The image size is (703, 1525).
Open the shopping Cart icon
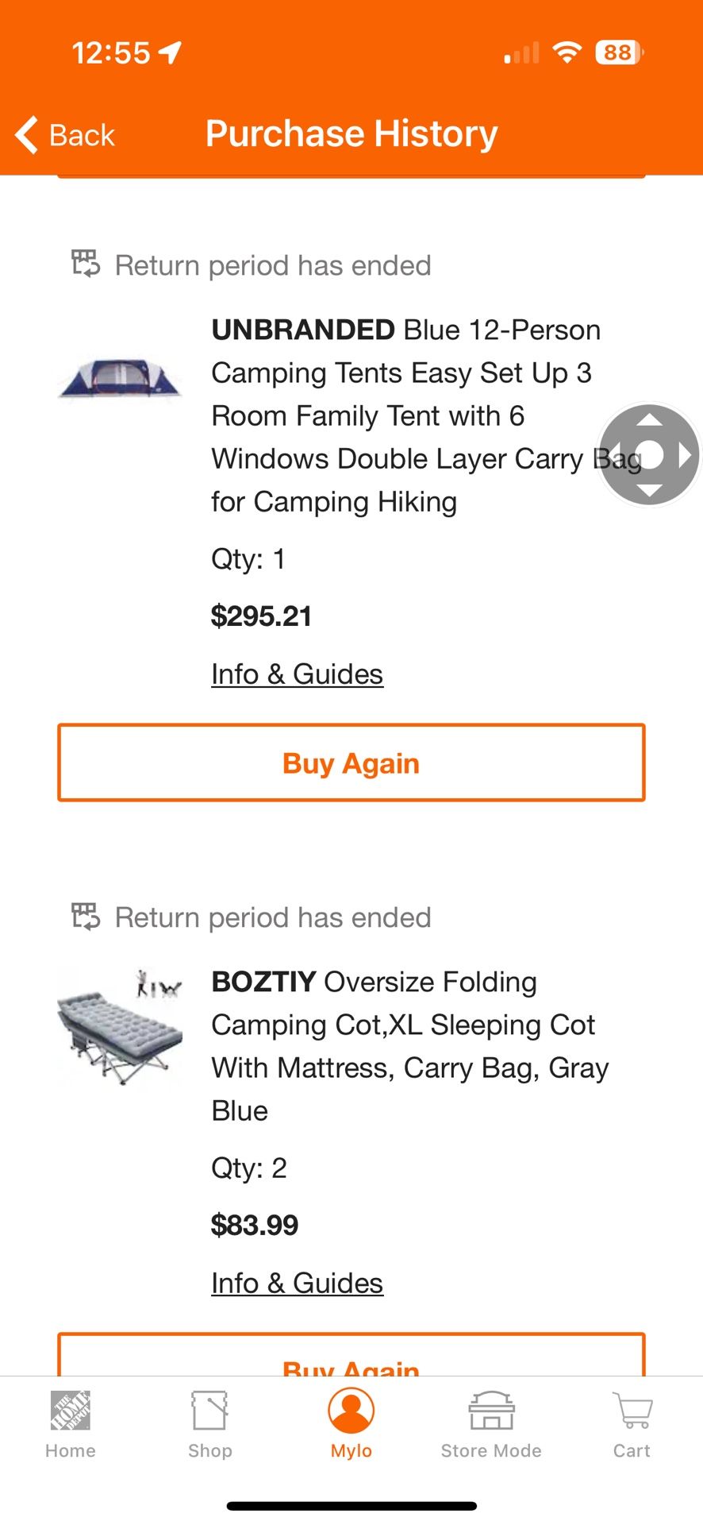click(x=632, y=1411)
